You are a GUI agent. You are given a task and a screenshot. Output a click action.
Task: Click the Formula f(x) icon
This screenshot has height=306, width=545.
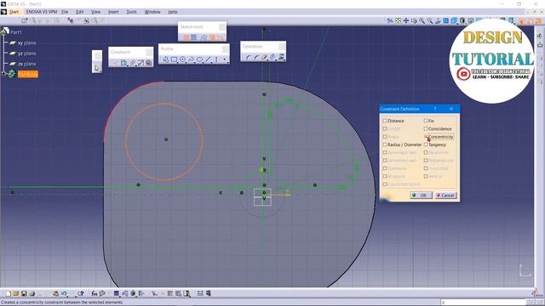pyautogui.click(x=95, y=293)
